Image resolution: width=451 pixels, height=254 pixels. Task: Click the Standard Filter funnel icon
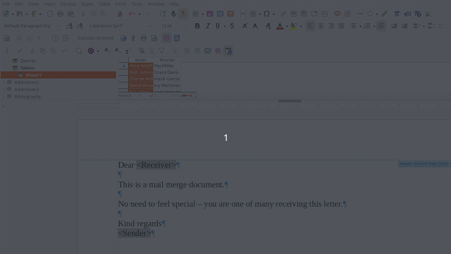[162, 51]
